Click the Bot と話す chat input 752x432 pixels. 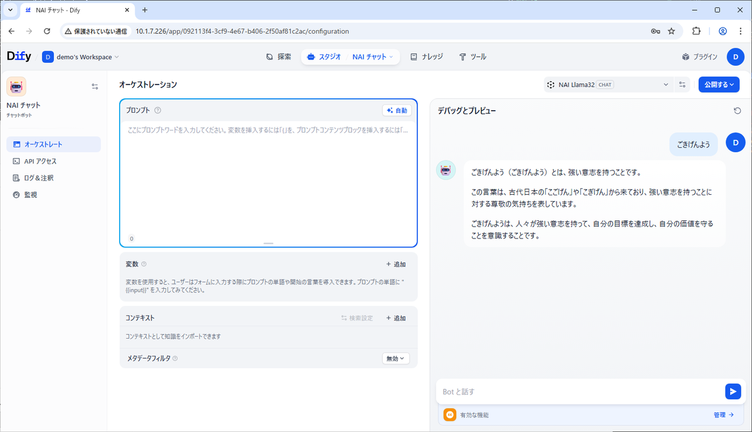[x=580, y=392]
